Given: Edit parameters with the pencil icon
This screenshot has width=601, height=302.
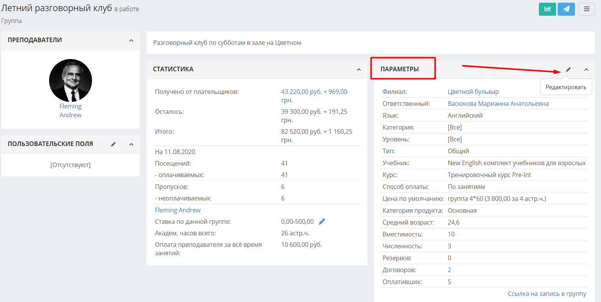Looking at the screenshot, I should tap(568, 69).
